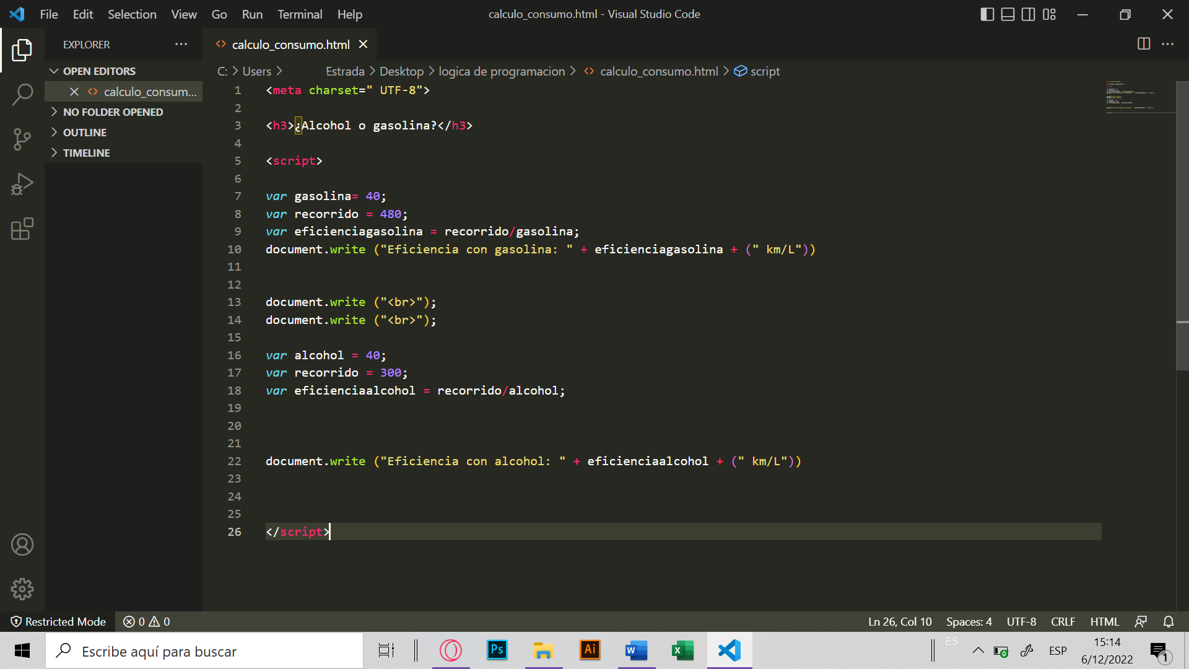Toggle the secondary side bar visibility
This screenshot has width=1189, height=669.
pyautogui.click(x=1028, y=14)
